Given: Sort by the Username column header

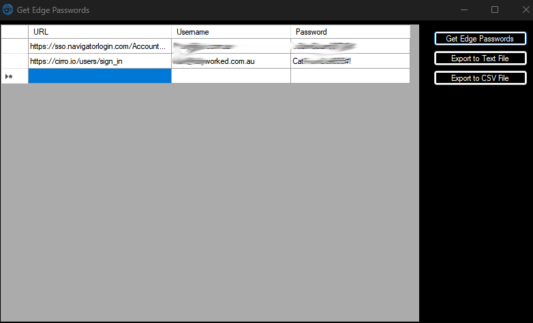Looking at the screenshot, I should (x=231, y=32).
